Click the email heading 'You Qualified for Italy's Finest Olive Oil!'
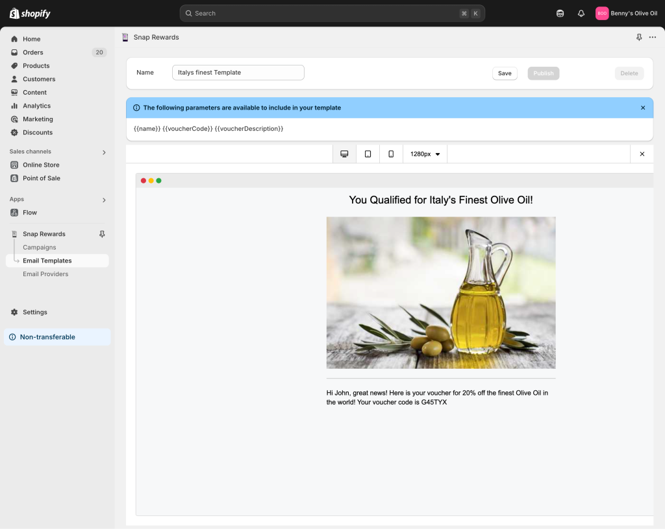Image resolution: width=665 pixels, height=529 pixels. click(x=441, y=200)
